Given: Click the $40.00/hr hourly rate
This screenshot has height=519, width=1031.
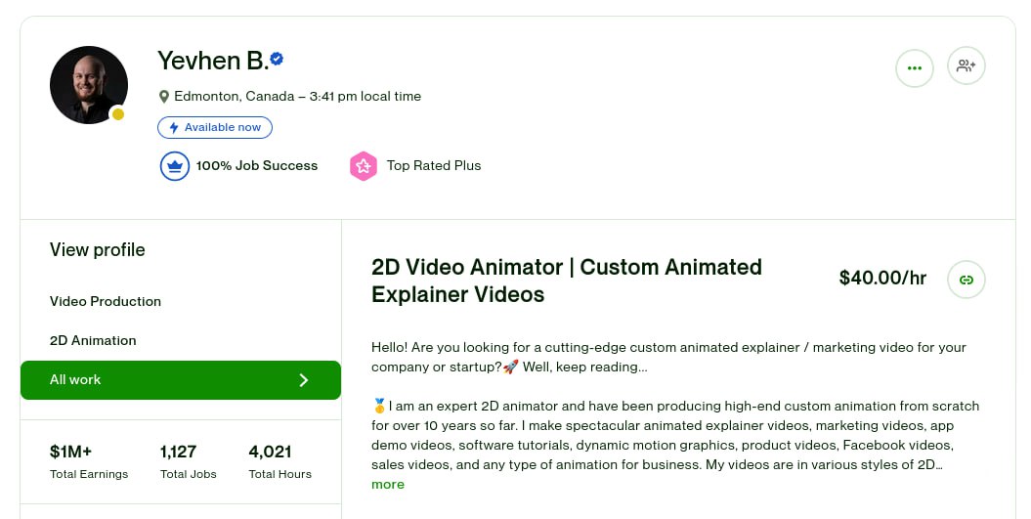Looking at the screenshot, I should point(882,279).
